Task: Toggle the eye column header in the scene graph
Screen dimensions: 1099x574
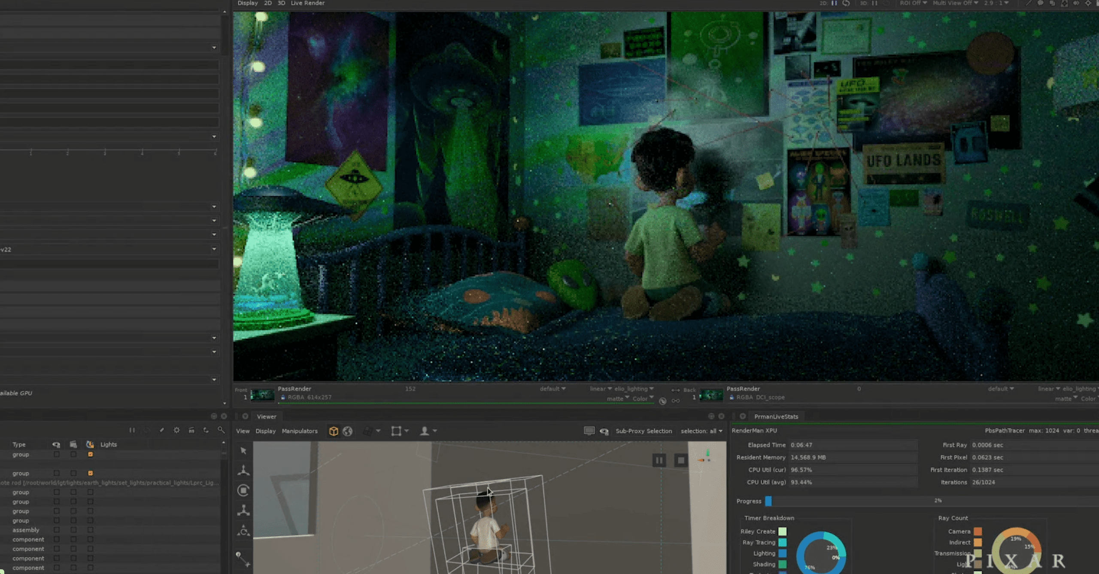Action: 56,444
